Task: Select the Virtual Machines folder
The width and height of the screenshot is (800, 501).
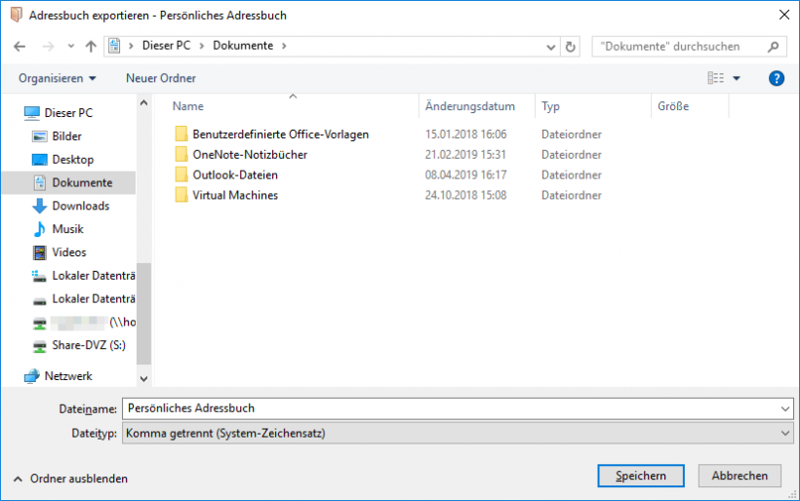Action: click(235, 195)
